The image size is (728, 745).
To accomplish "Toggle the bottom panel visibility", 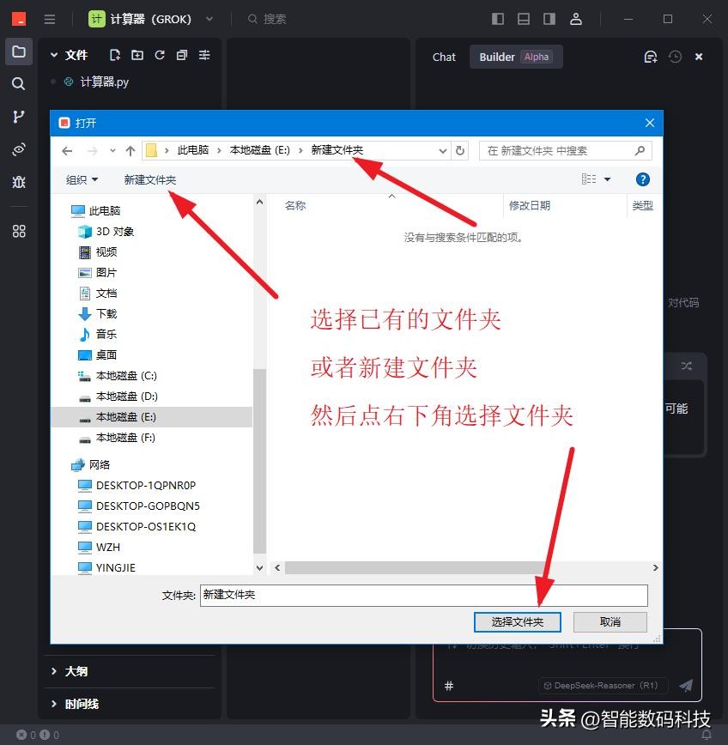I will coord(525,18).
